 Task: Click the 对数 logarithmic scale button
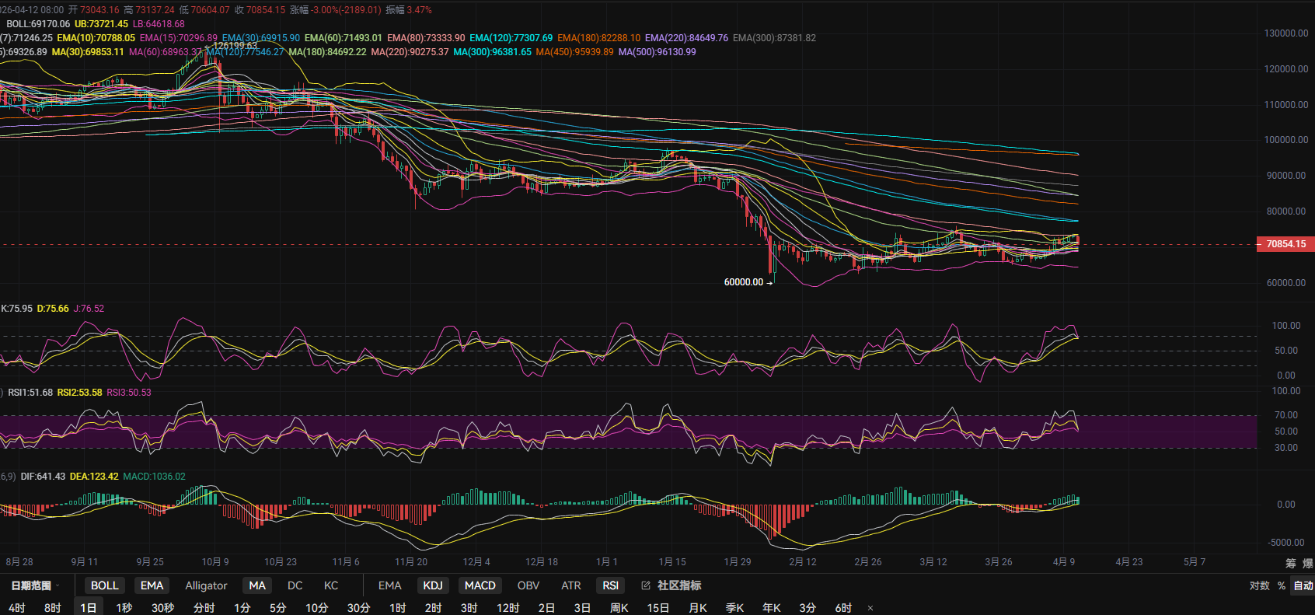(1259, 585)
